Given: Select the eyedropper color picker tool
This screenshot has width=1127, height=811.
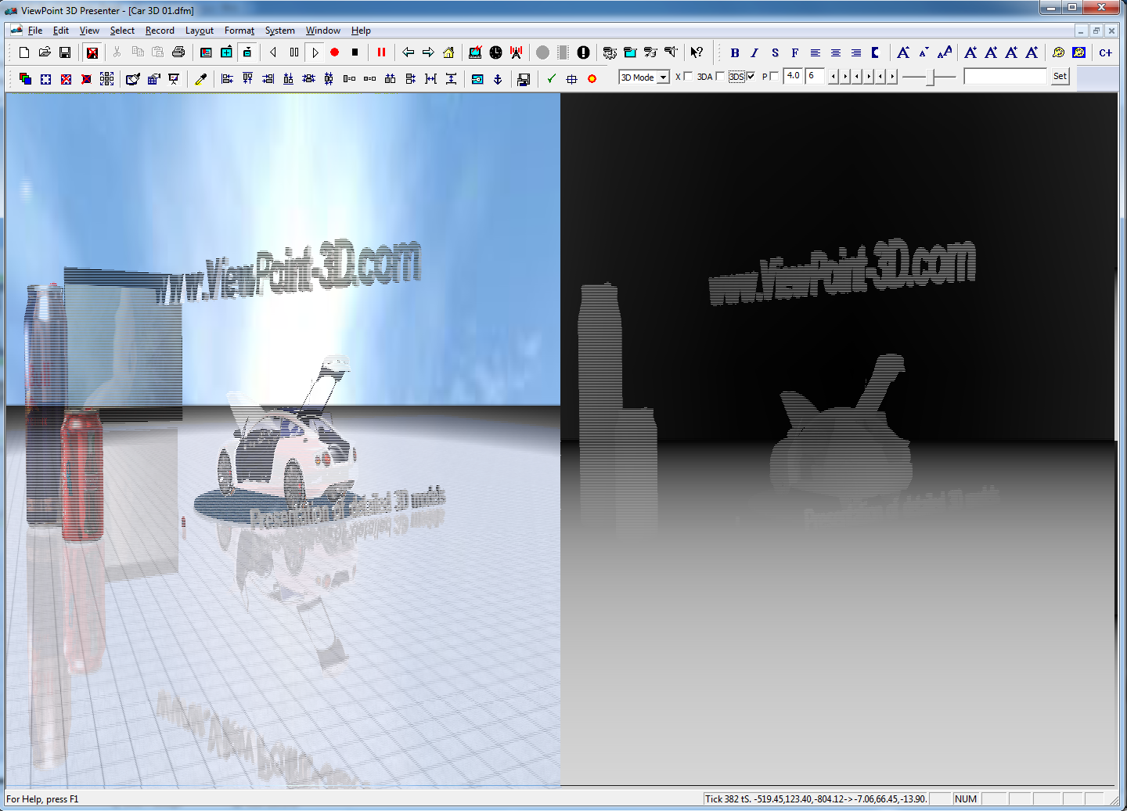Looking at the screenshot, I should [200, 79].
